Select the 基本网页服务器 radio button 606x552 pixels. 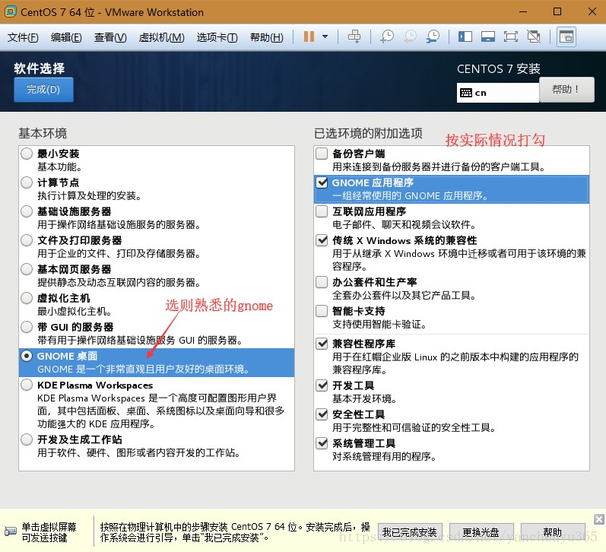pyautogui.click(x=27, y=269)
